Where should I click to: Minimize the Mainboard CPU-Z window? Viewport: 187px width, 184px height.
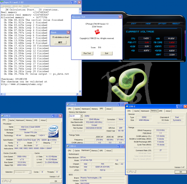point(118,146)
